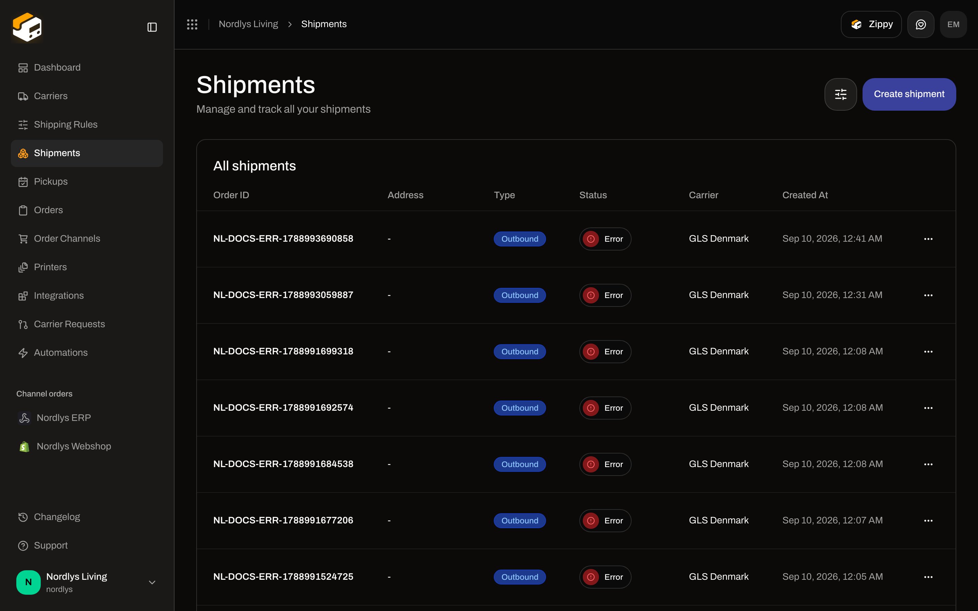Select Shipments in the sidebar
This screenshot has height=611, width=978.
[x=87, y=153]
